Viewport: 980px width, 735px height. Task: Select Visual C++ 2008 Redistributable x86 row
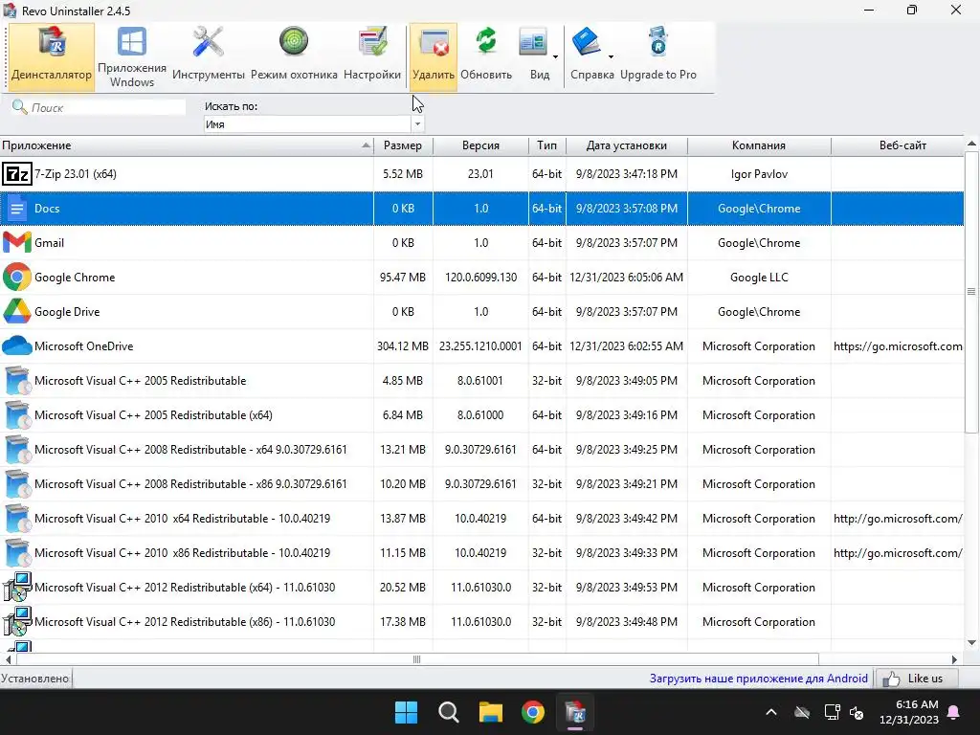coord(481,483)
